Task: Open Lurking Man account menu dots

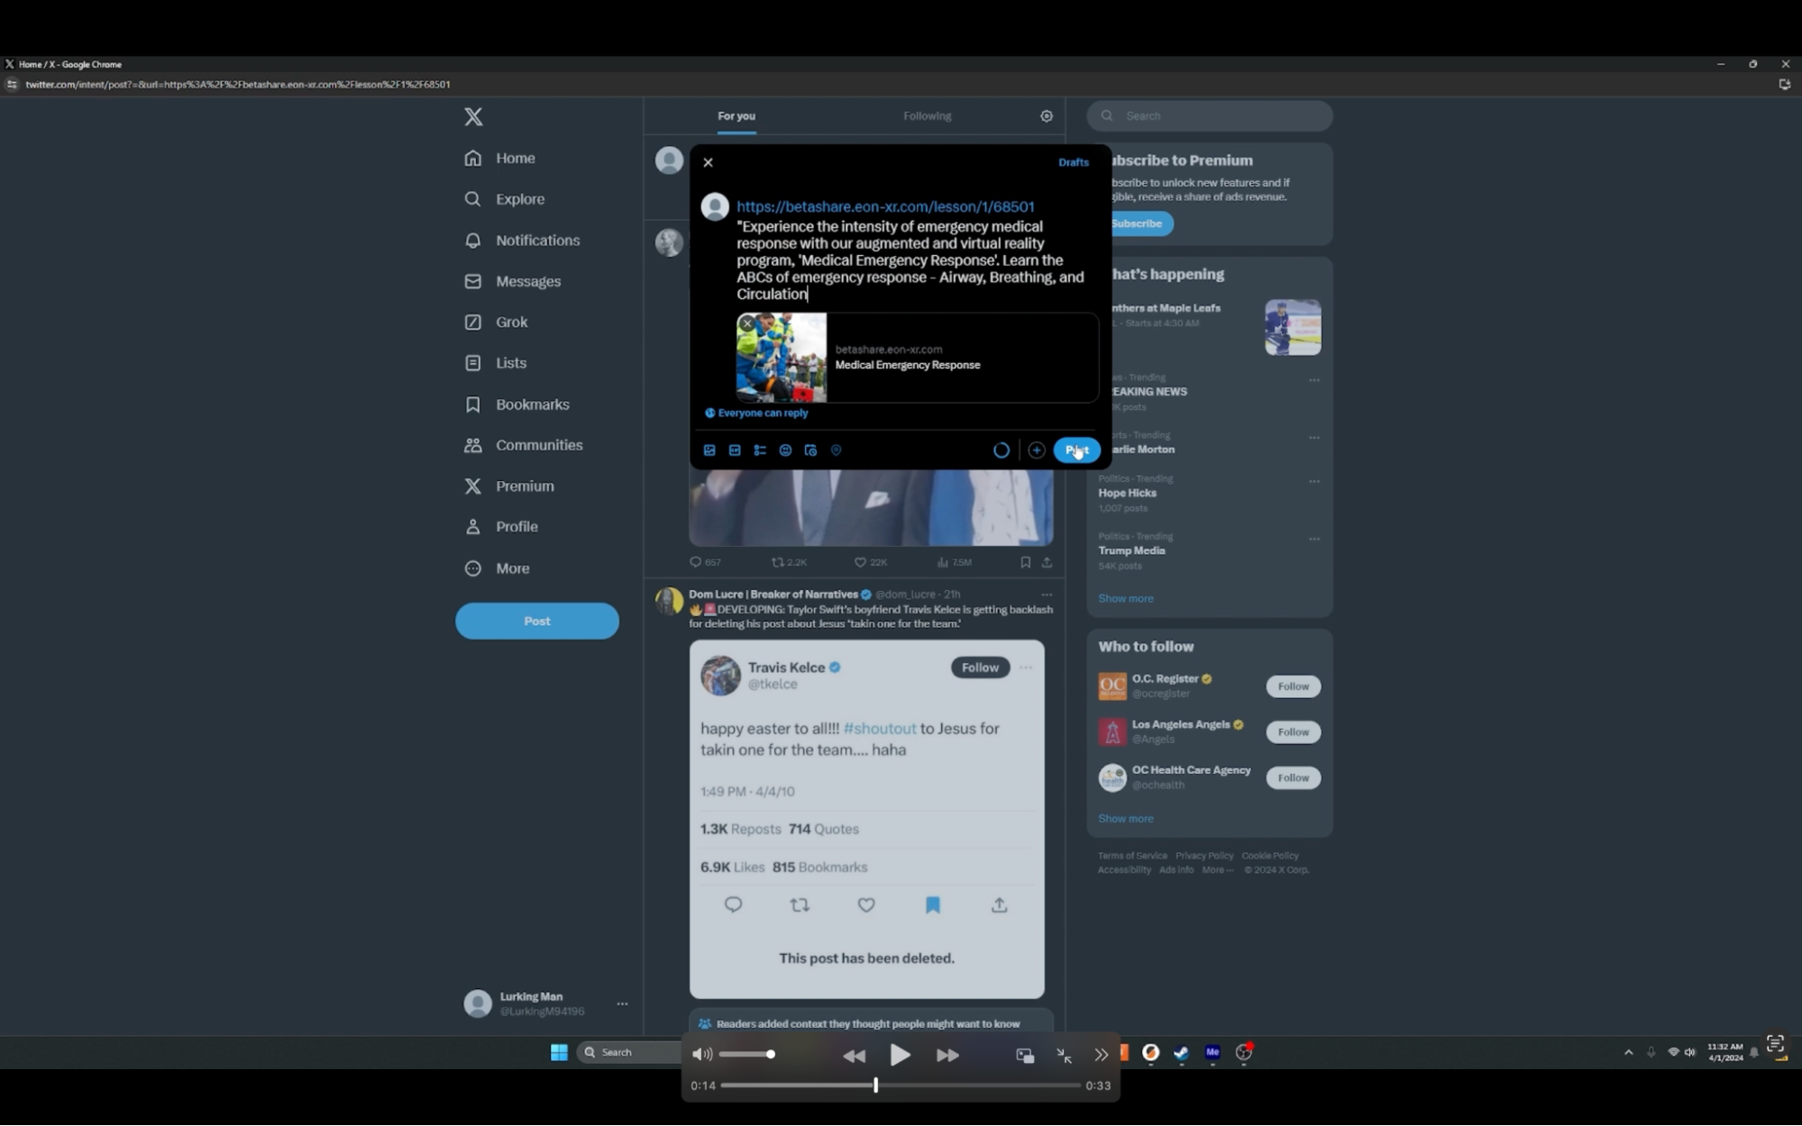Action: [622, 1004]
